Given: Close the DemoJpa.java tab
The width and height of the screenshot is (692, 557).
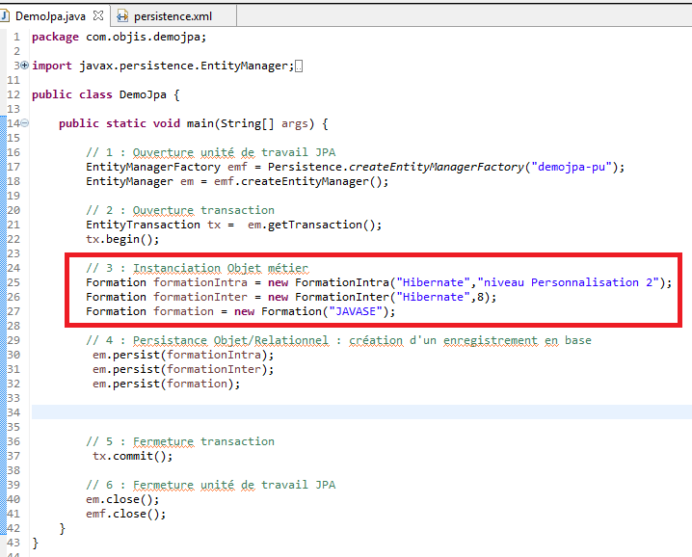Looking at the screenshot, I should point(97,15).
